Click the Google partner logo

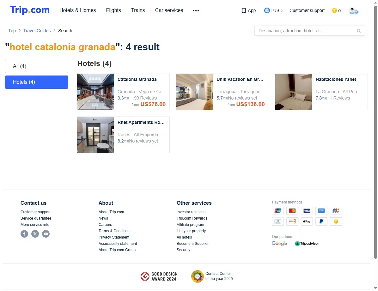click(279, 244)
